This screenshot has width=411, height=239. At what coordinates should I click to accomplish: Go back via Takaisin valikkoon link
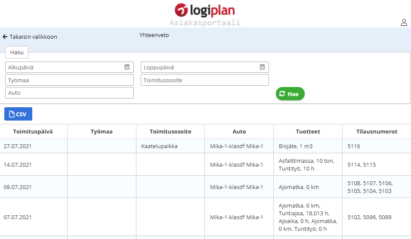point(33,37)
